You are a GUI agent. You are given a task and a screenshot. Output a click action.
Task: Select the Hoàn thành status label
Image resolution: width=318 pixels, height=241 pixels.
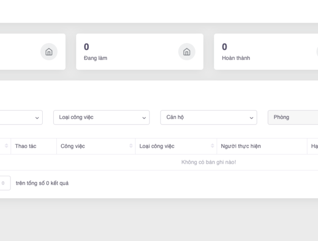point(236,58)
